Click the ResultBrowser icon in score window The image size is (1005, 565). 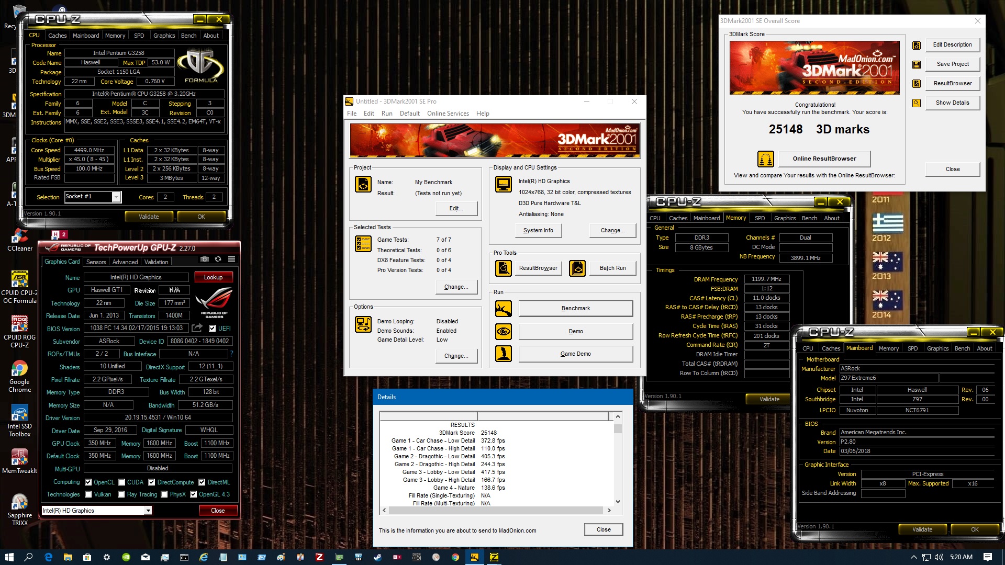coord(917,84)
